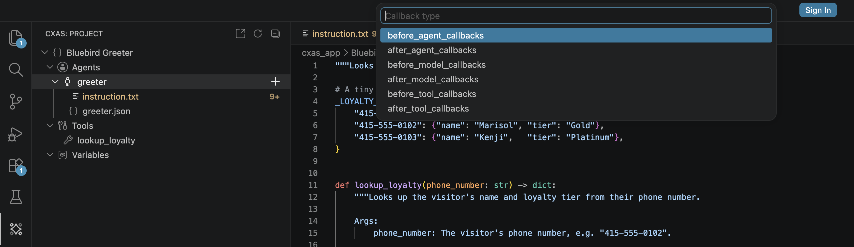The height and width of the screenshot is (247, 854).
Task: Click the lookup_loyalty function name in code
Action: click(388, 185)
